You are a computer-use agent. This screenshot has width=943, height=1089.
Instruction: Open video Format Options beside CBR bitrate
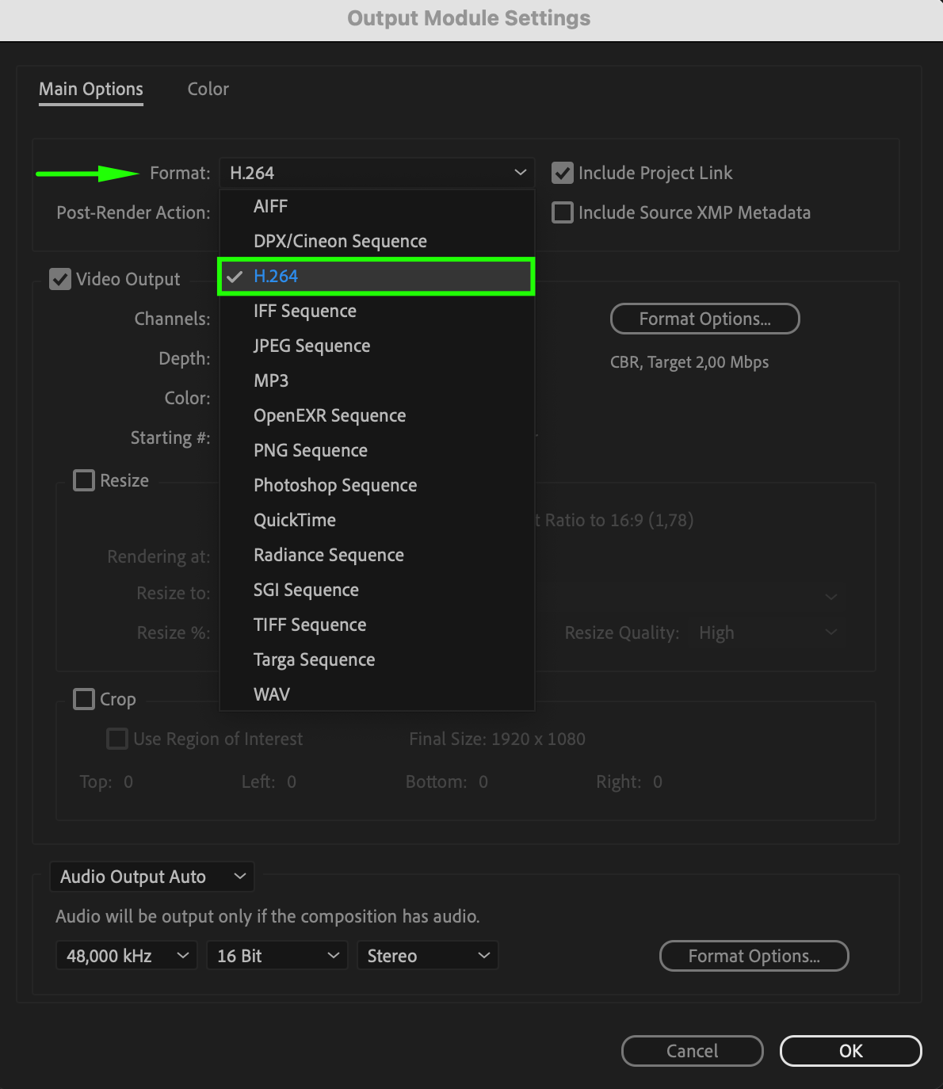point(704,319)
